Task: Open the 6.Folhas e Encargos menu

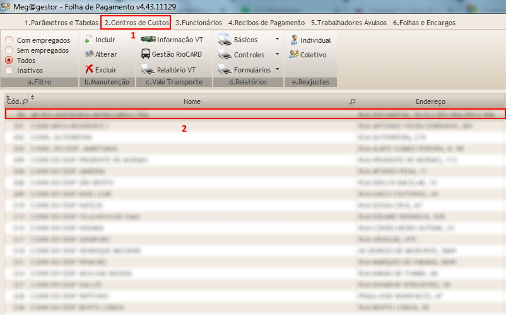Action: pyautogui.click(x=424, y=23)
